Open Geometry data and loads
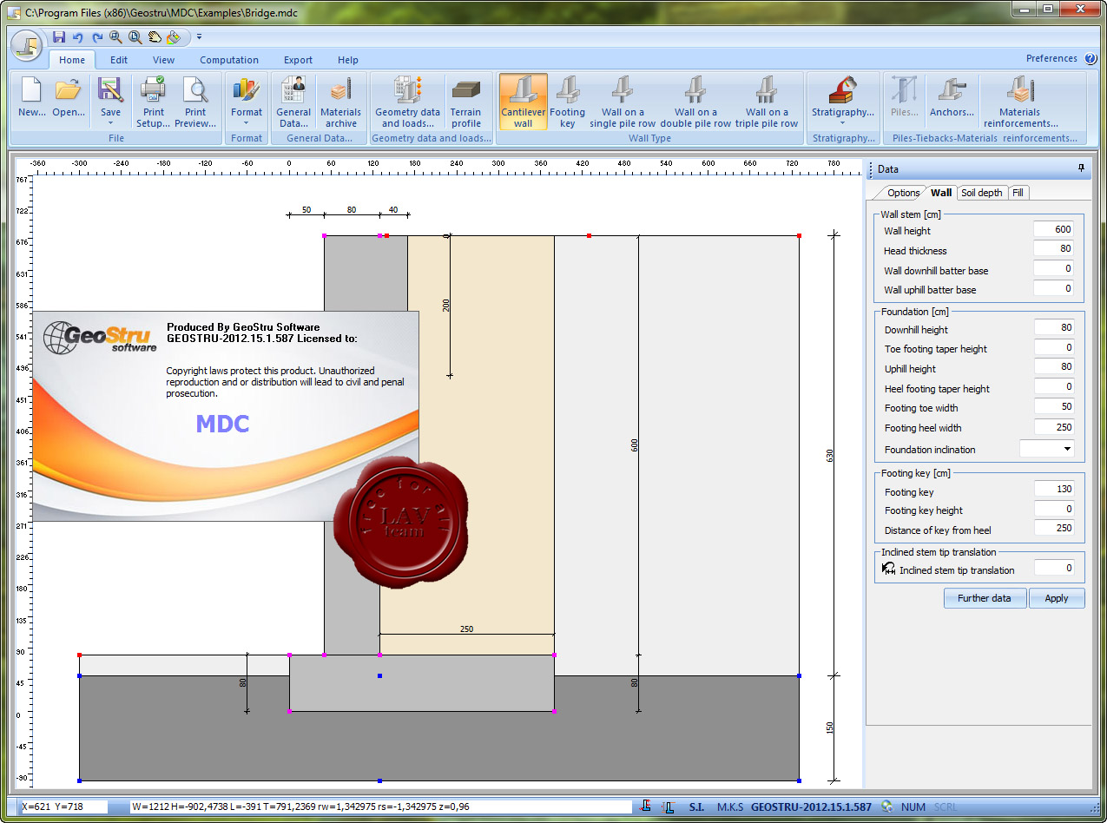 tap(407, 102)
